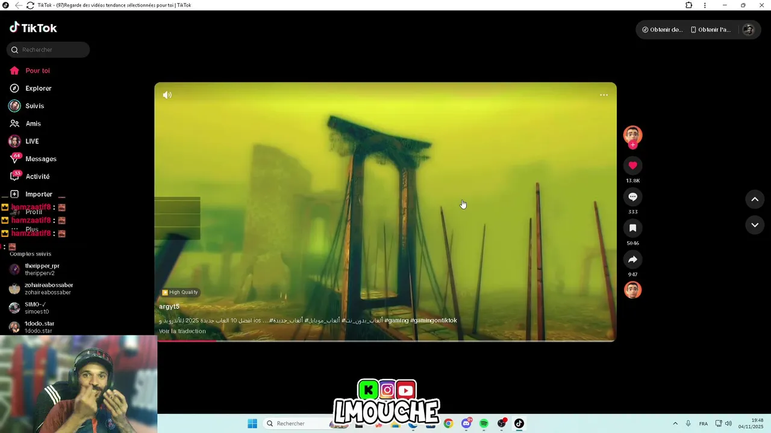The height and width of the screenshot is (433, 771).
Task: Click the TikTok logo
Action: (x=33, y=28)
